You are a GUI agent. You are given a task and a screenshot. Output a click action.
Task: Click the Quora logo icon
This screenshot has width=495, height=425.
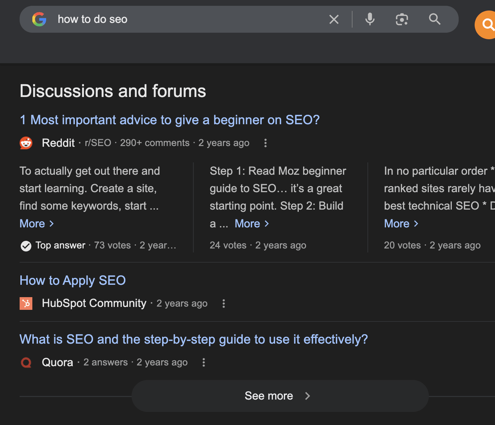26,363
